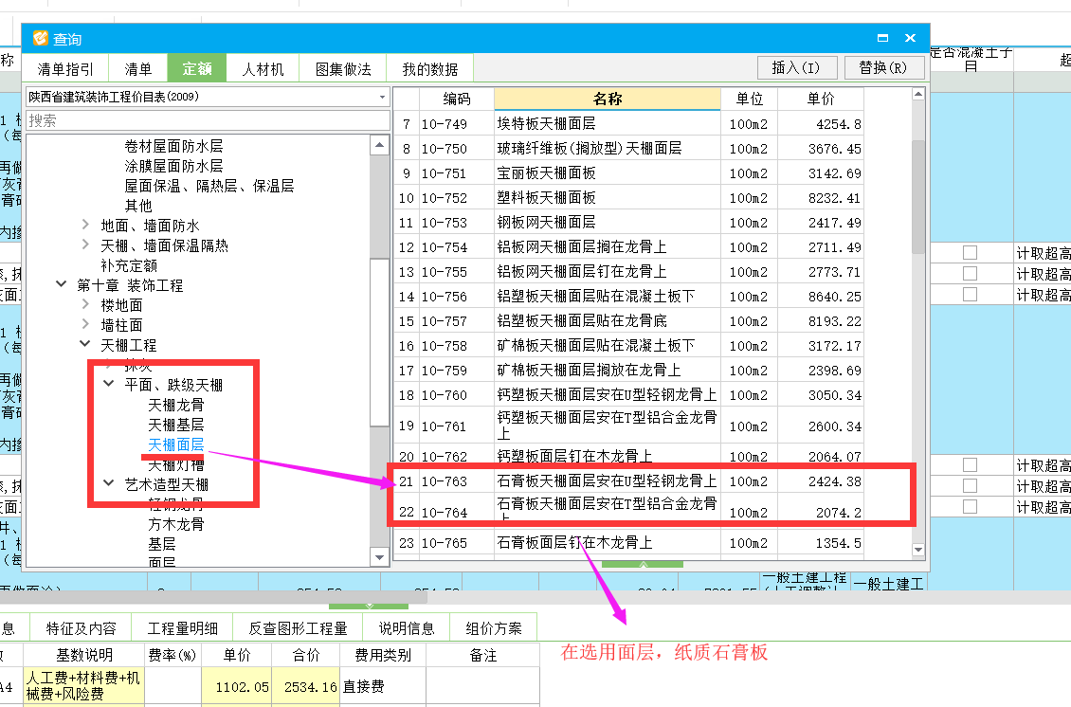Select 天棚基层 tree item

(176, 425)
